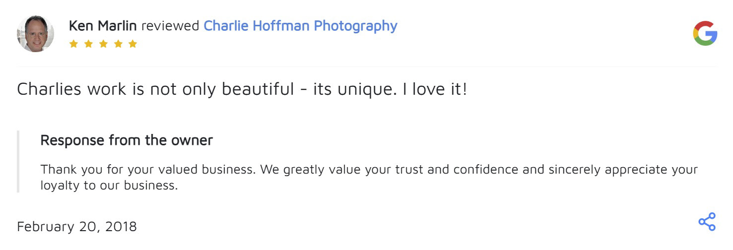Image resolution: width=733 pixels, height=250 pixels.
Task: Click the share icon beside the date
Action: [707, 222]
